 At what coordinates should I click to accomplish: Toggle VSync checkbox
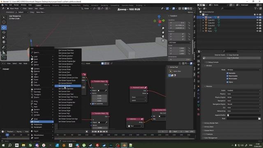[227, 82]
